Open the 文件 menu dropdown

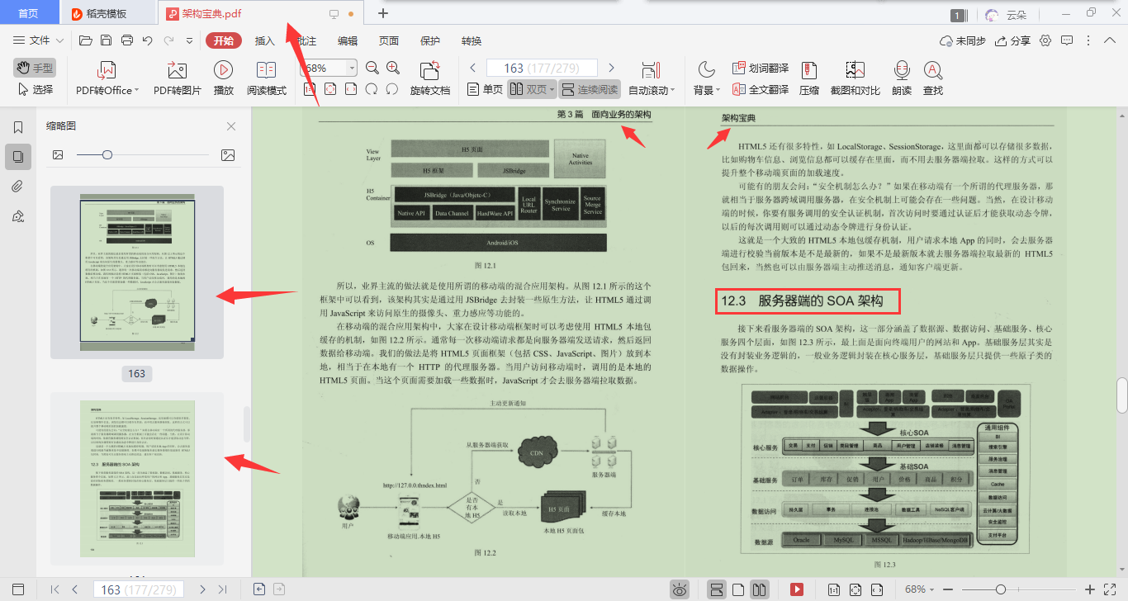click(38, 40)
